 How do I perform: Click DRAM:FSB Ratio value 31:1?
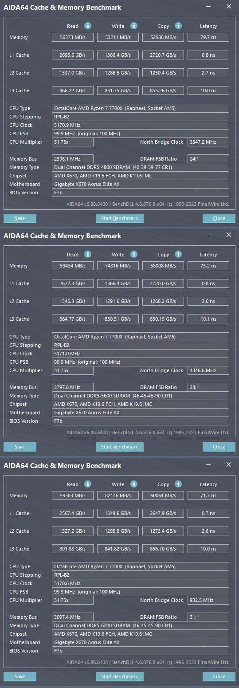click(208, 617)
